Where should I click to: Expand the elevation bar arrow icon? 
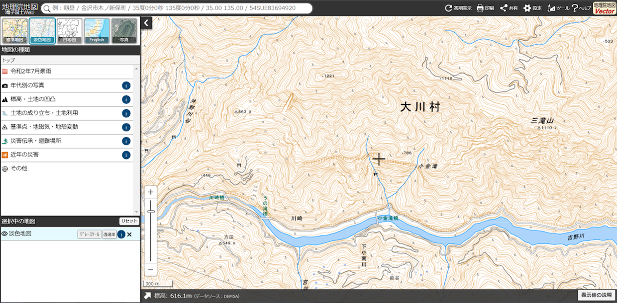click(147, 296)
